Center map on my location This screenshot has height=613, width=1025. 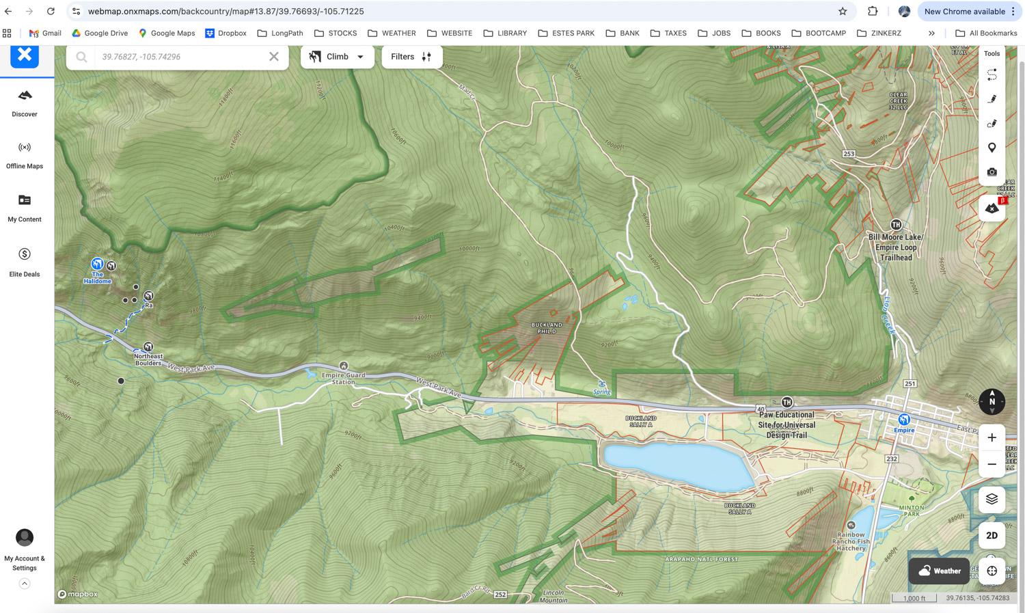pos(992,571)
